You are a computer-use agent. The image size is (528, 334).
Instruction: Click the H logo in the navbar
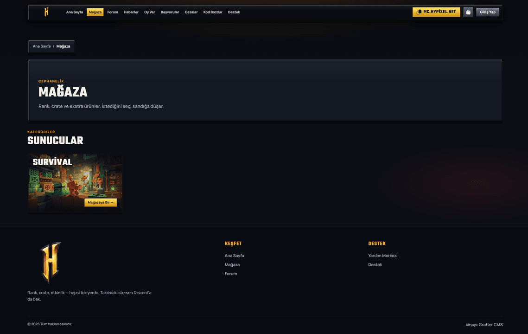point(46,12)
